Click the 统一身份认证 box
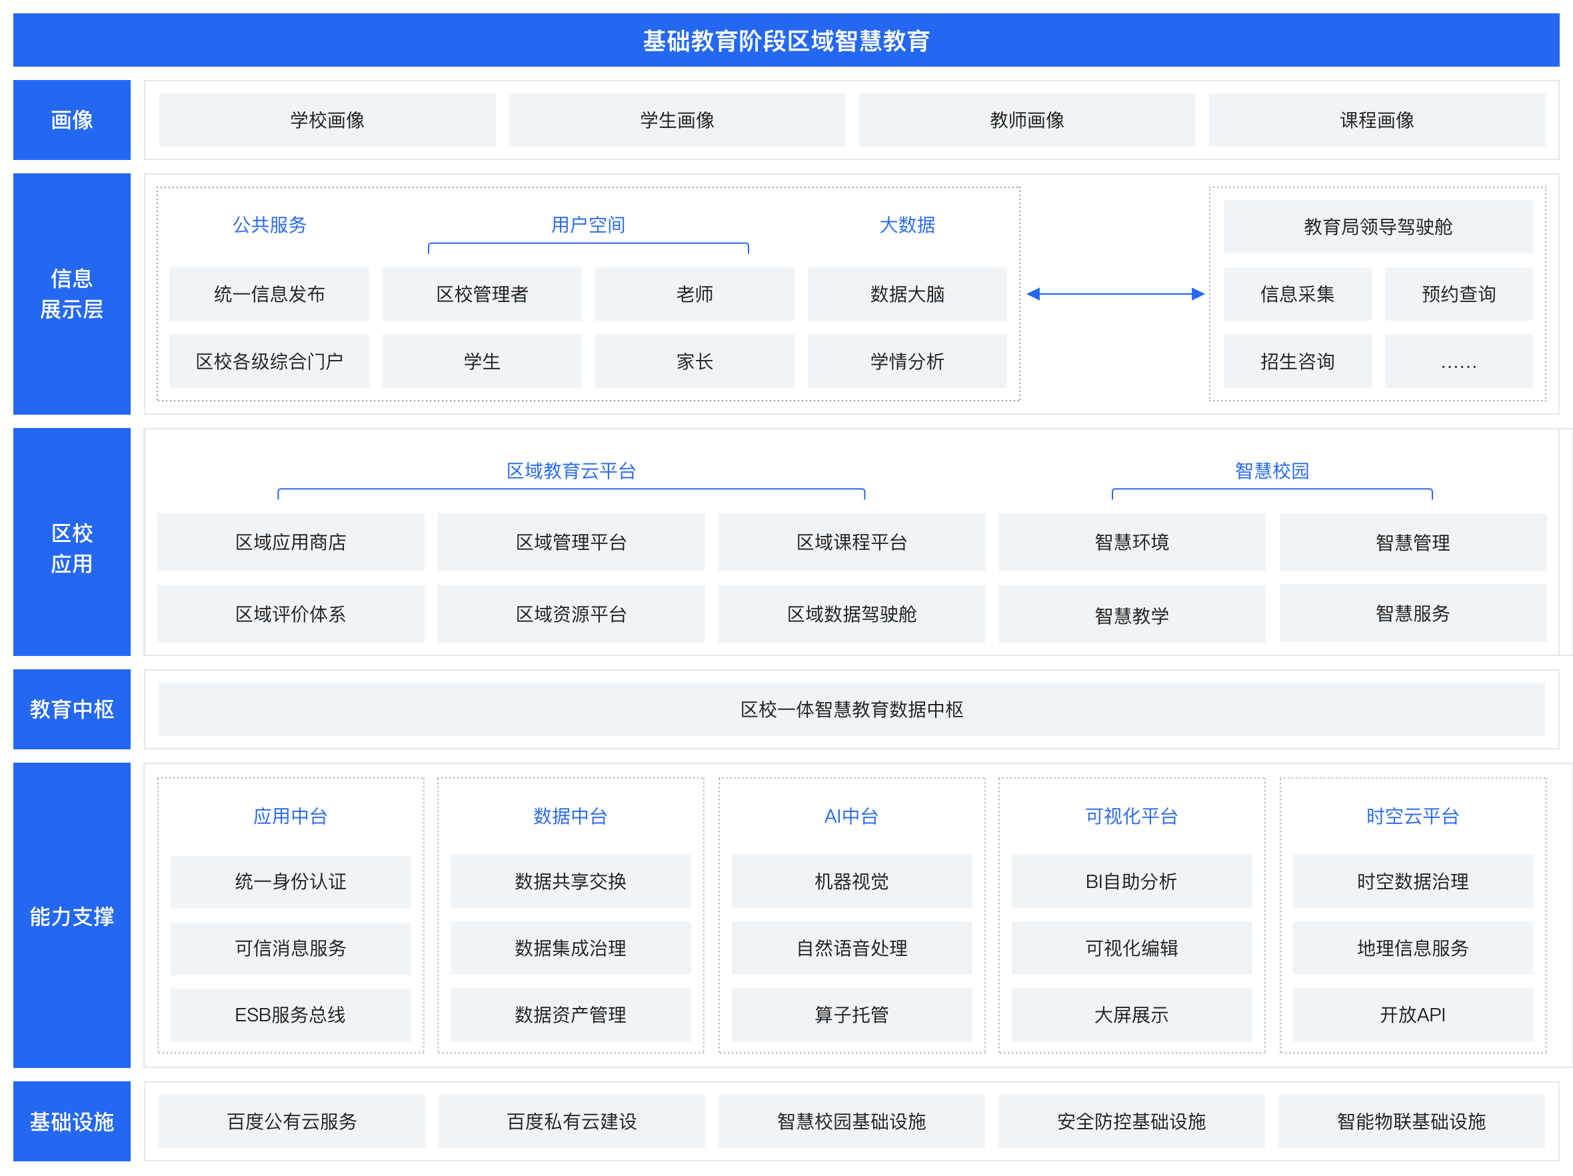This screenshot has width=1573, height=1176. [290, 881]
